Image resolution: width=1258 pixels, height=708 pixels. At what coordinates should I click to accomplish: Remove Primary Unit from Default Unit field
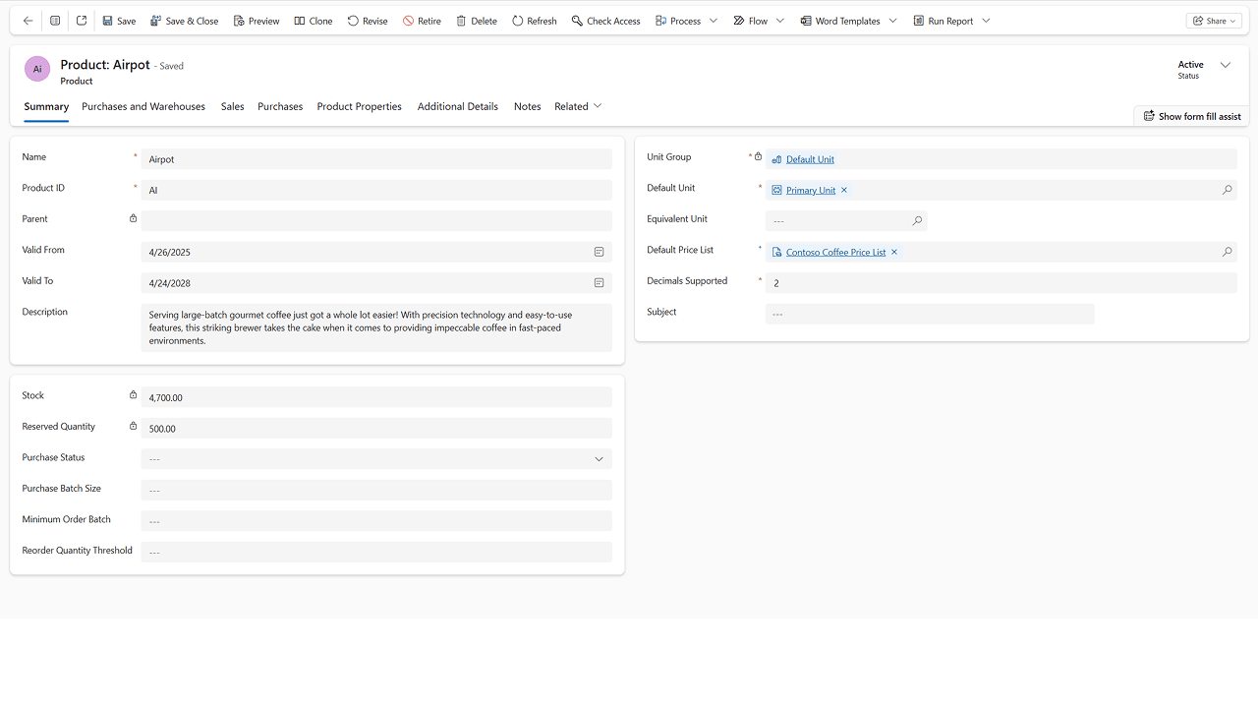(843, 190)
